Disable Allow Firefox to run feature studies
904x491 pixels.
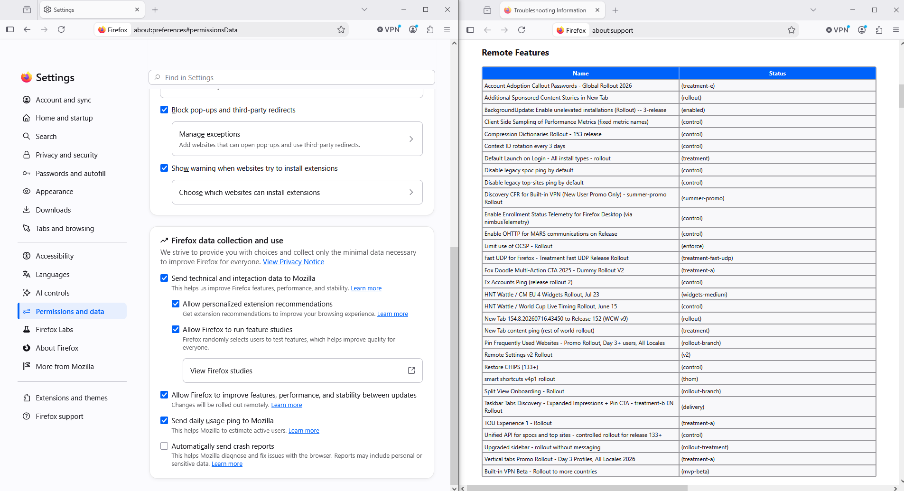176,329
